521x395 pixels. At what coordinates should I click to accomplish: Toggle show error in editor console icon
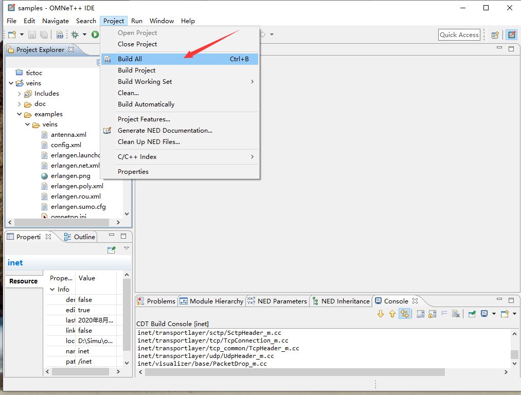[404, 314]
